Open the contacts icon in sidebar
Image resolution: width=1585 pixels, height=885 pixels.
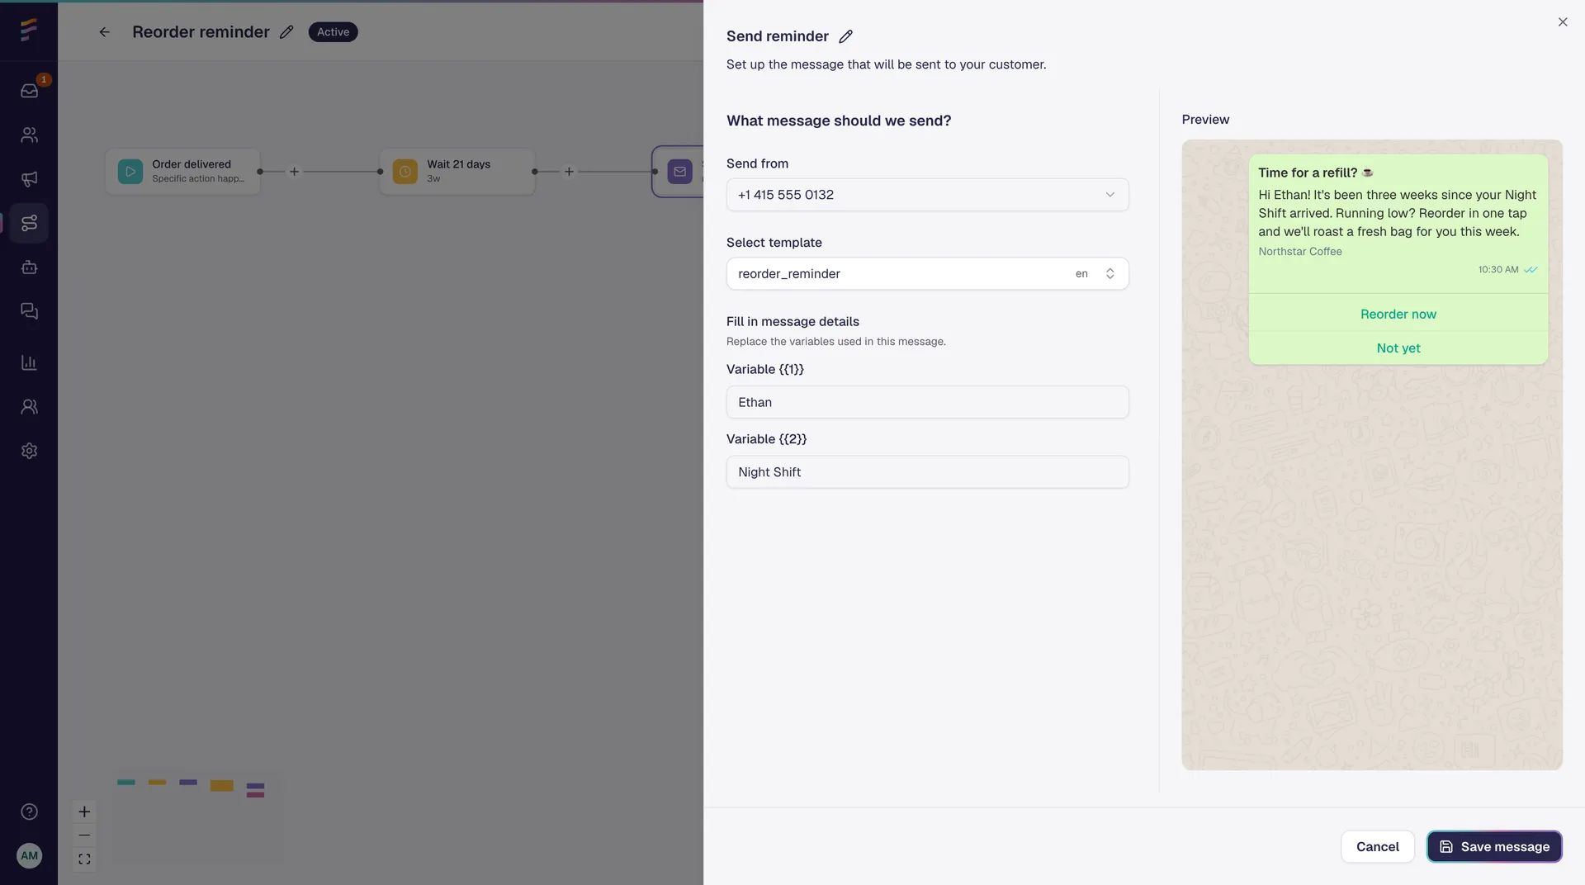30,135
